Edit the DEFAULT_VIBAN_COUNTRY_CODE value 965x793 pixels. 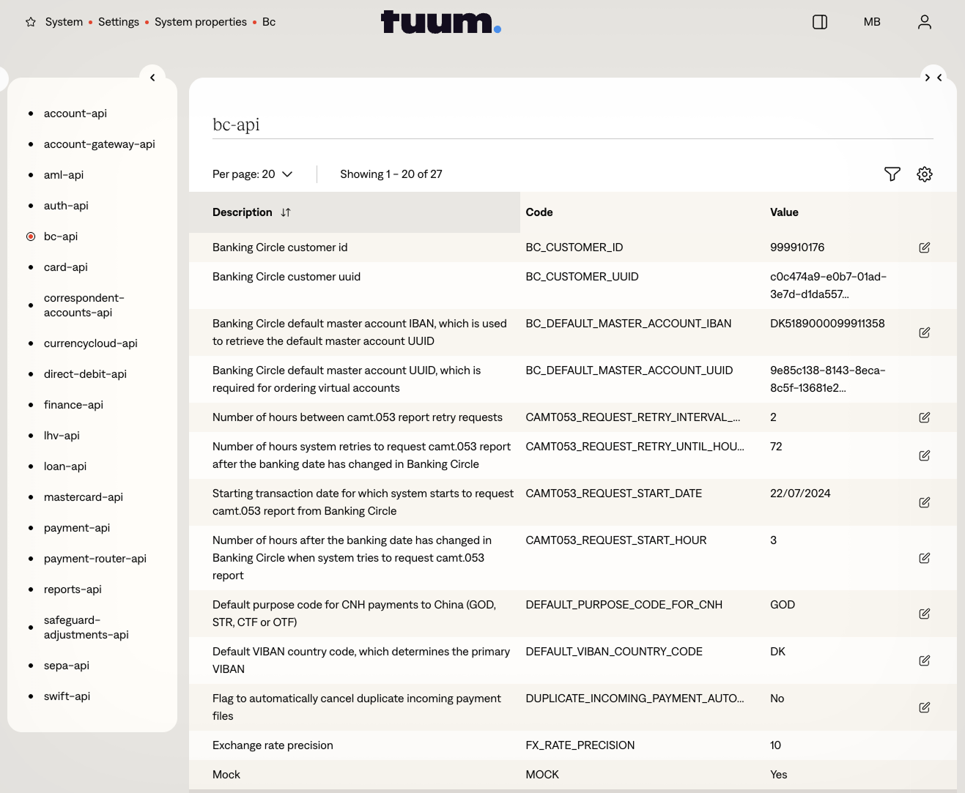tap(924, 660)
